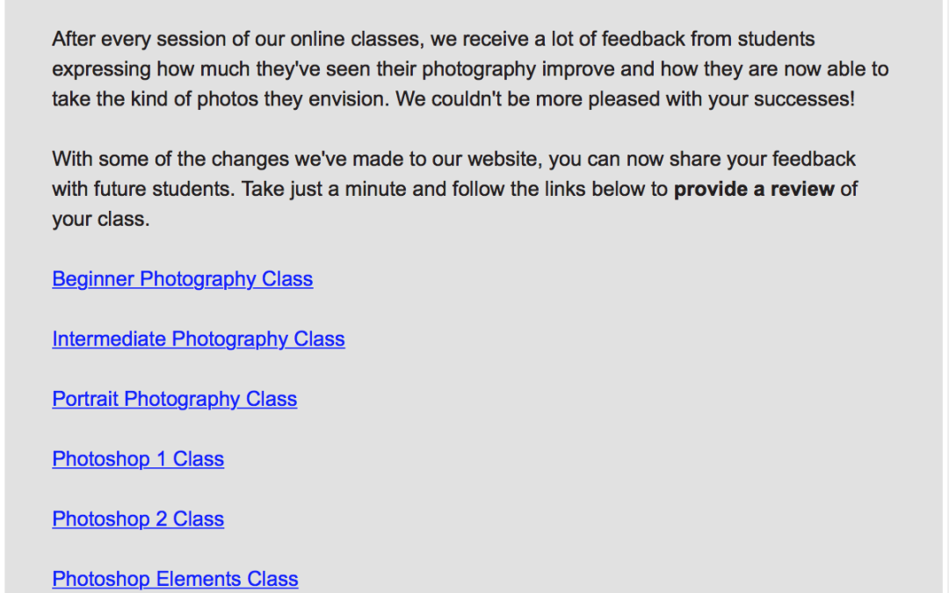Click the 'share your feedback' phrase
This screenshot has height=593, width=949.
tap(763, 158)
